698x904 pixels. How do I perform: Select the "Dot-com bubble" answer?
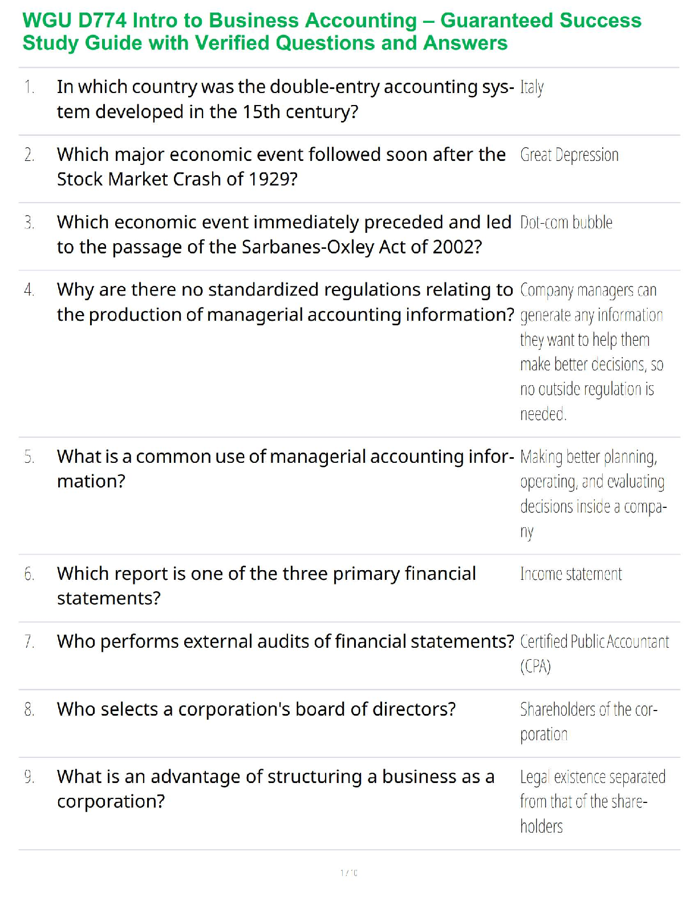[x=566, y=223]
